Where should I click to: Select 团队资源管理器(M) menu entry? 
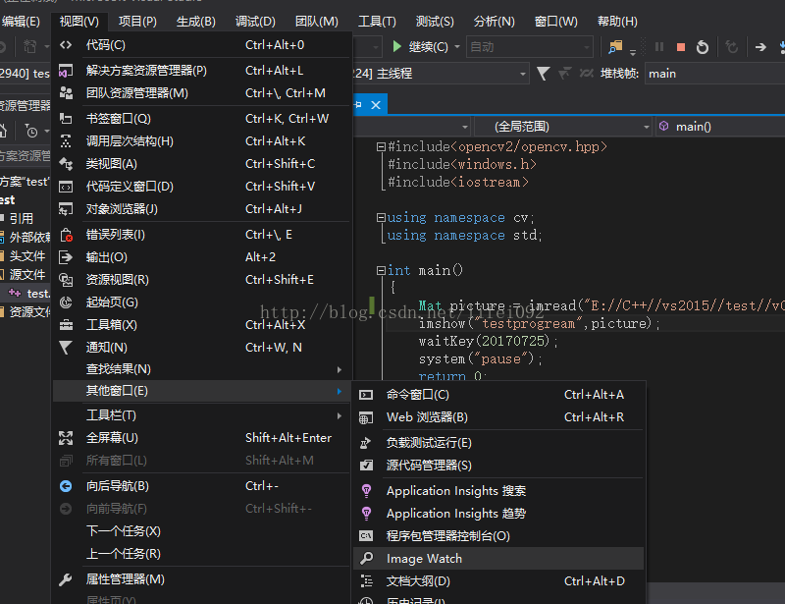click(x=201, y=93)
